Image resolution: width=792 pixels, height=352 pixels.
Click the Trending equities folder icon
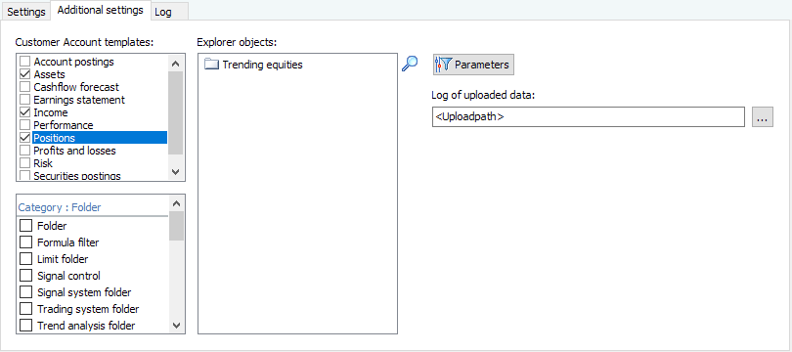211,65
